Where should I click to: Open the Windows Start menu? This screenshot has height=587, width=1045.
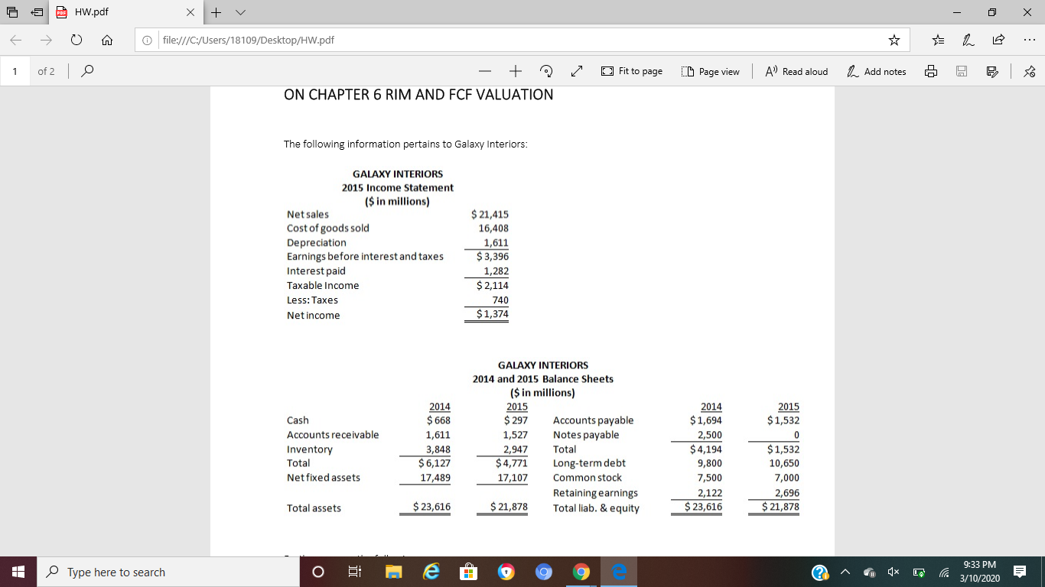pyautogui.click(x=18, y=572)
